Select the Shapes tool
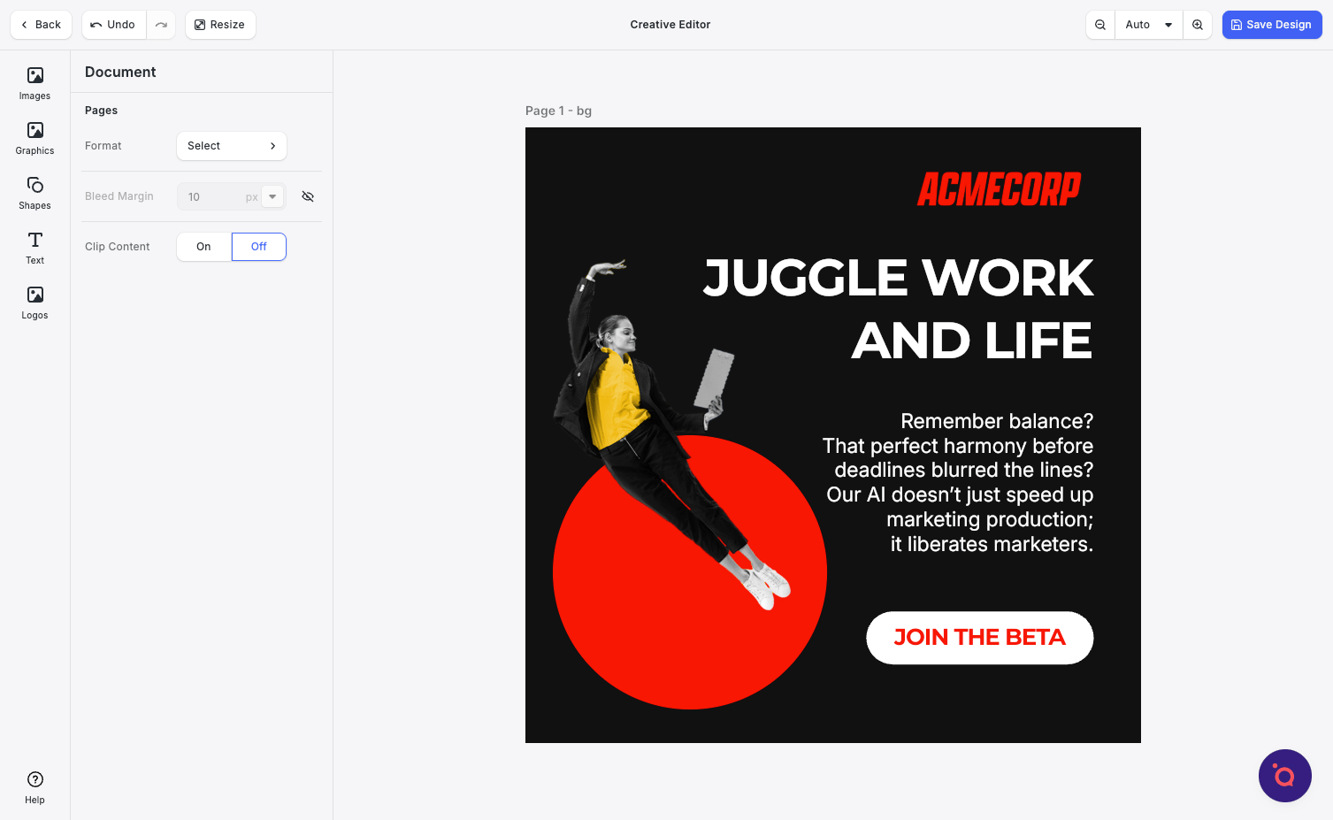 tap(34, 193)
